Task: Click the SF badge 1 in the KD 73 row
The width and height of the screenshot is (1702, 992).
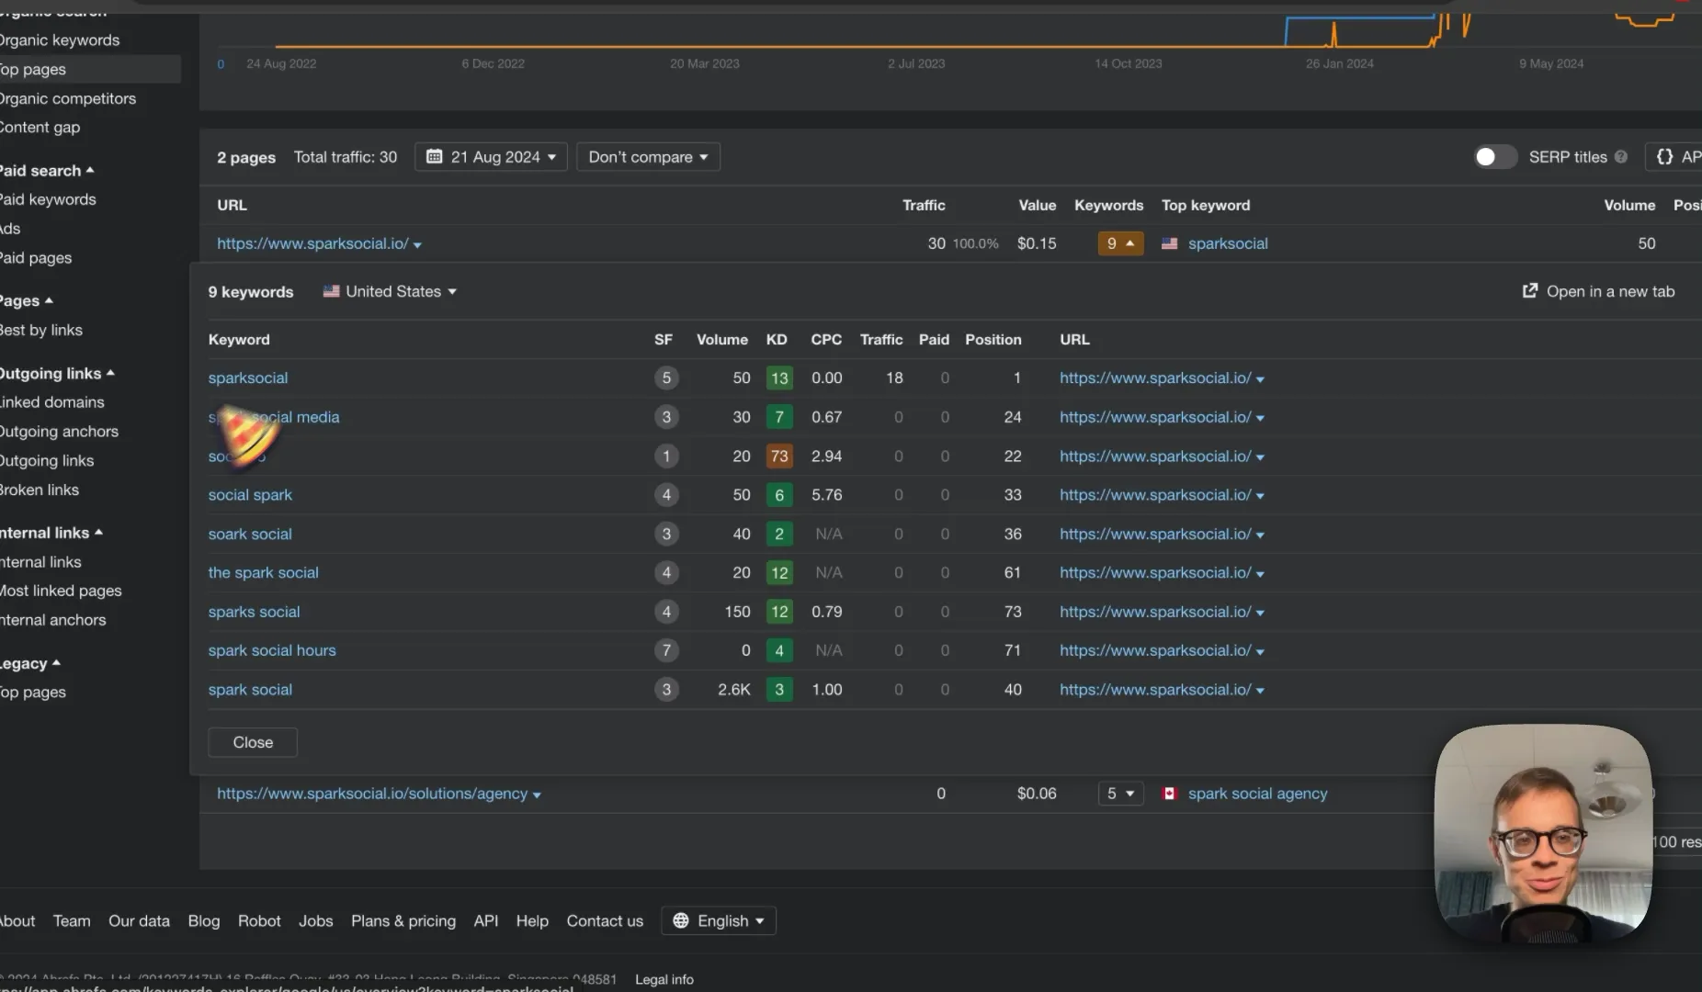Action: [x=666, y=456]
